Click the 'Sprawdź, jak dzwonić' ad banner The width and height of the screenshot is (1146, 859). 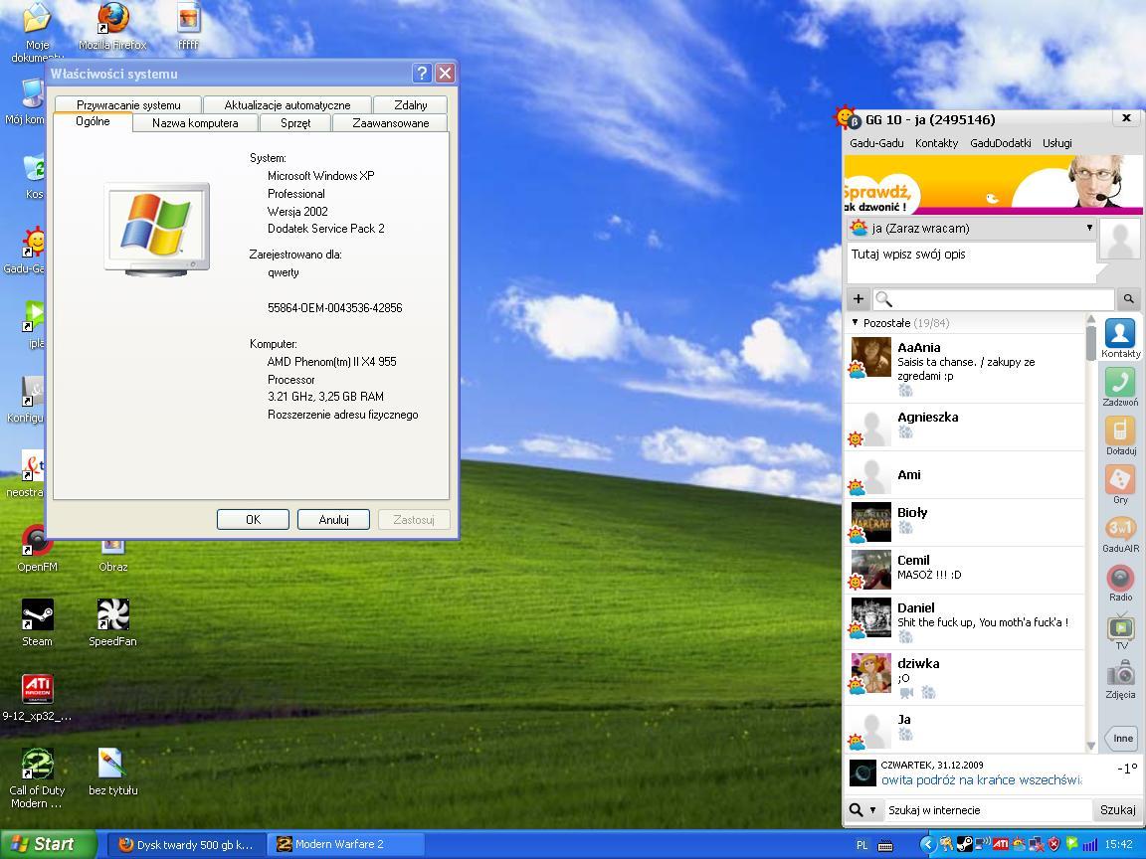pyautogui.click(x=993, y=184)
